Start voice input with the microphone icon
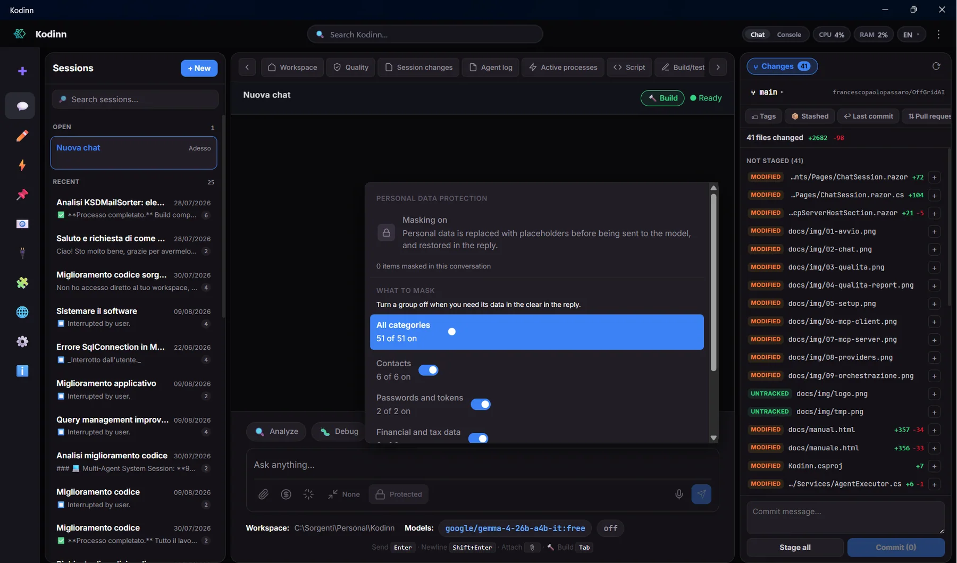This screenshot has width=957, height=563. point(679,494)
